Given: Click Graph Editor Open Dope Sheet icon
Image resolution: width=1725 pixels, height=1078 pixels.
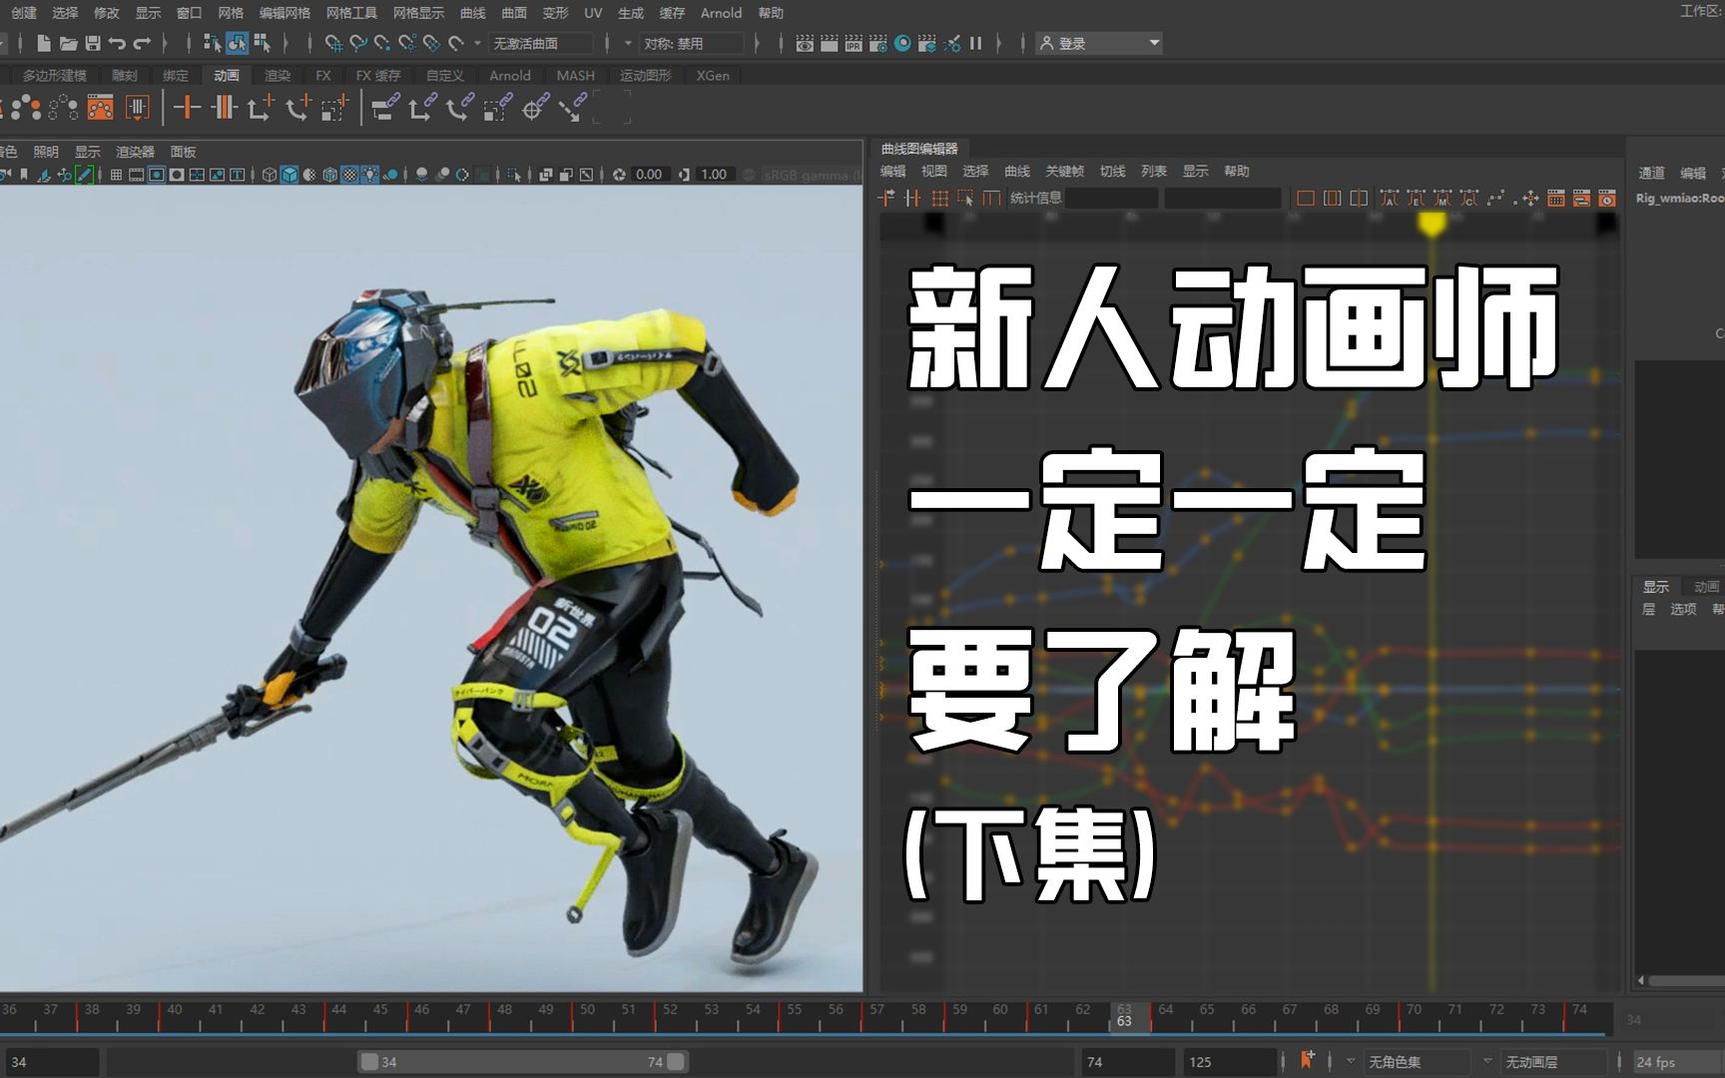Looking at the screenshot, I should coord(1581,198).
